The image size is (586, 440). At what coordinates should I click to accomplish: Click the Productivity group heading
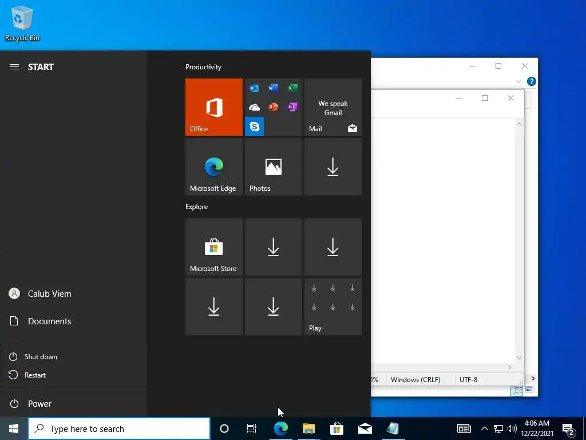pyautogui.click(x=203, y=67)
